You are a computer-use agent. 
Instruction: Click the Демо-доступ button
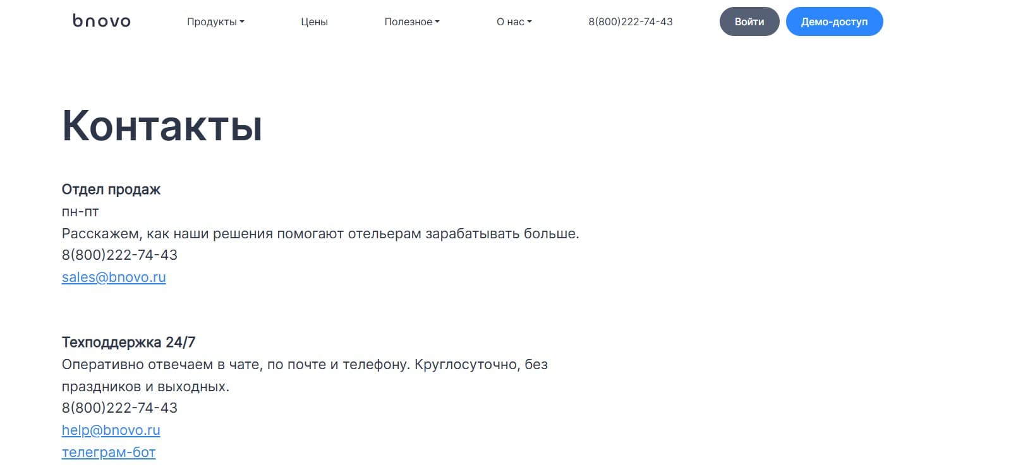coord(834,21)
